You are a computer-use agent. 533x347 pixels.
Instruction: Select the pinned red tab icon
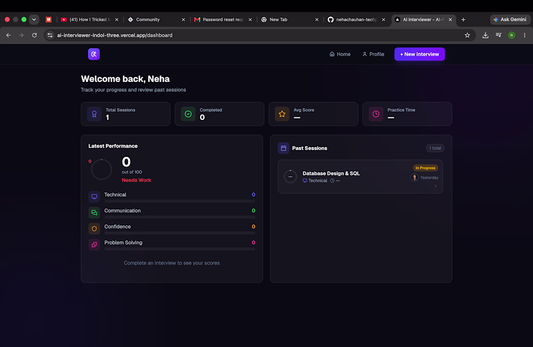click(x=48, y=19)
